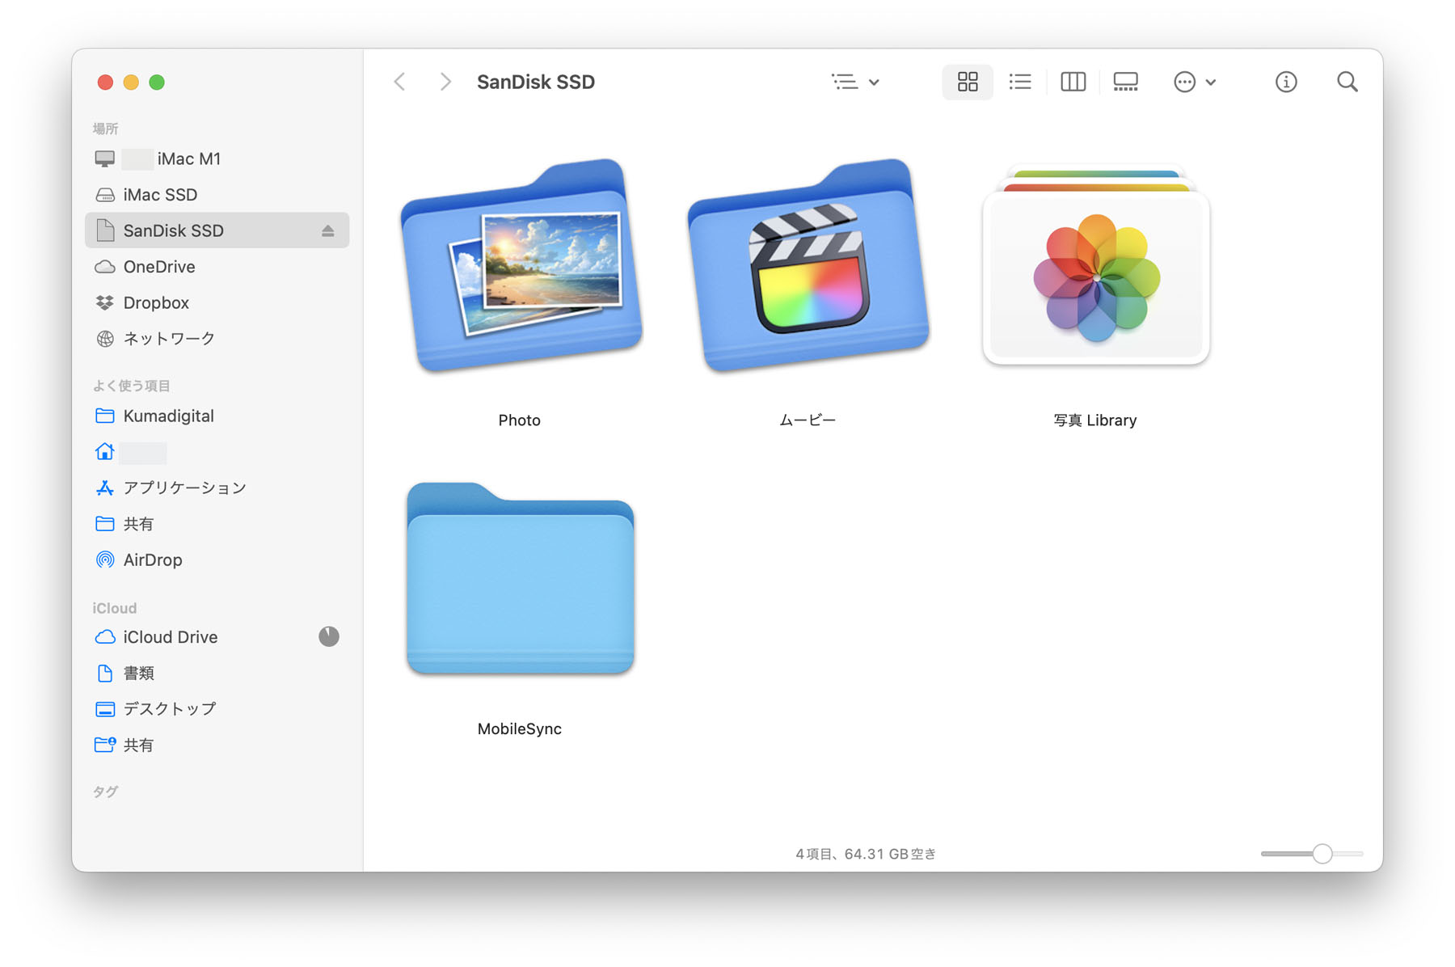Switch to column view
Screen dimensions: 1455x967
1073,82
